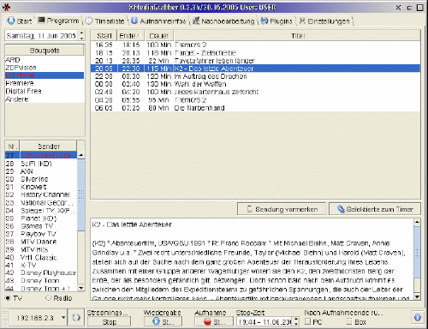428x329 pixels.
Task: Click the down arrow of the description scrollbar
Action: point(417,296)
